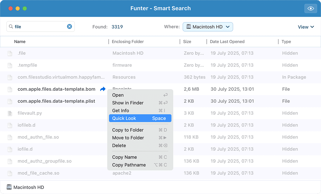Select the file name 'mod_authn_file.so'
The image size is (321, 194).
[38, 137]
